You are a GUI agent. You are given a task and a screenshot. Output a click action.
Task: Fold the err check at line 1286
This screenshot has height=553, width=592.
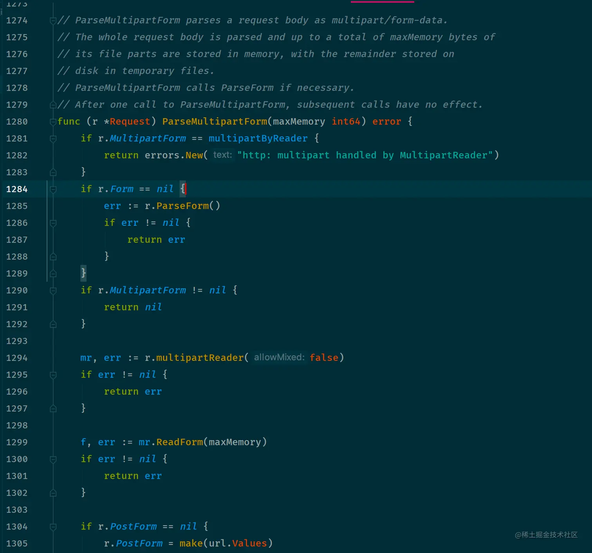(53, 223)
